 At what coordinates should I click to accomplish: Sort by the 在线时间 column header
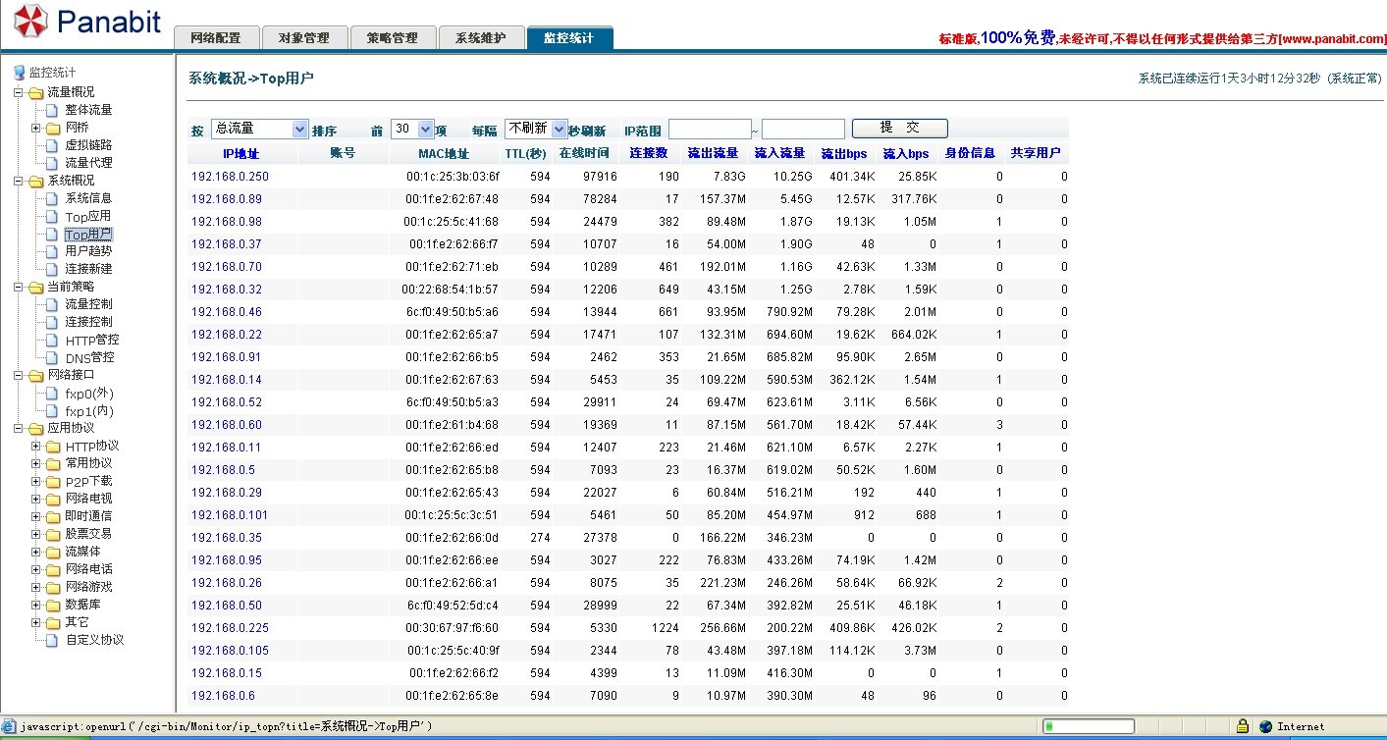tap(584, 153)
